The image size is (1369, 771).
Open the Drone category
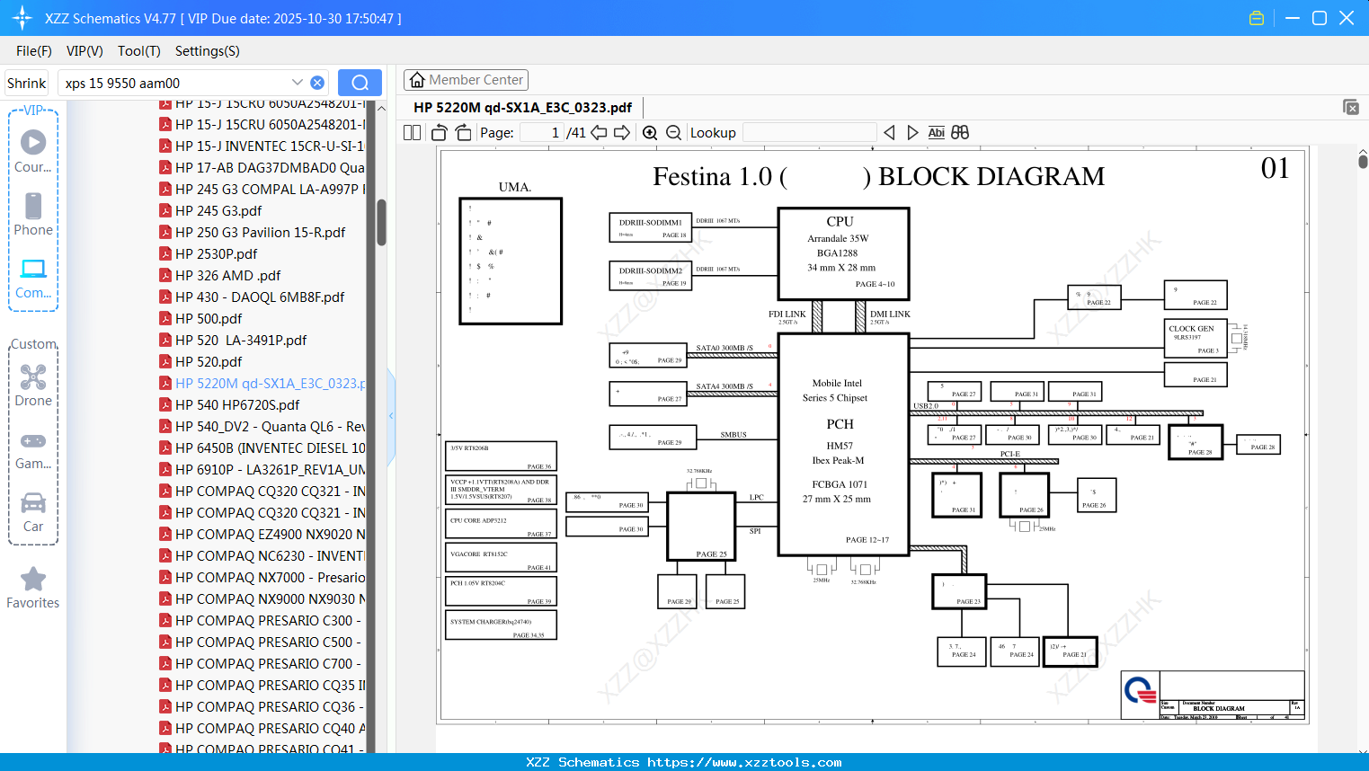click(33, 385)
